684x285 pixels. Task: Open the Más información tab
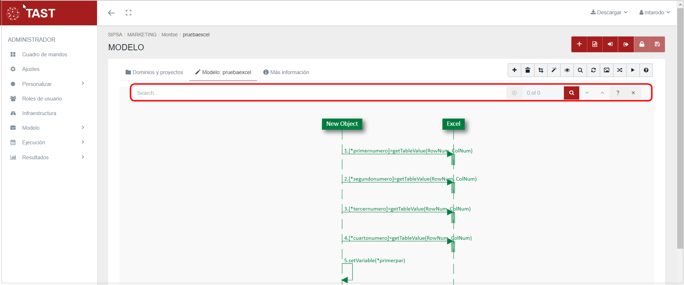click(x=286, y=72)
